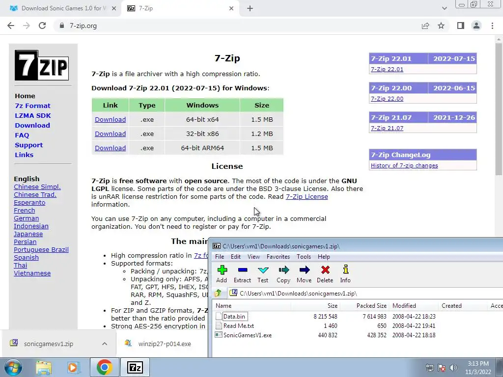Select Read Me.txt in the archive

pos(238,326)
